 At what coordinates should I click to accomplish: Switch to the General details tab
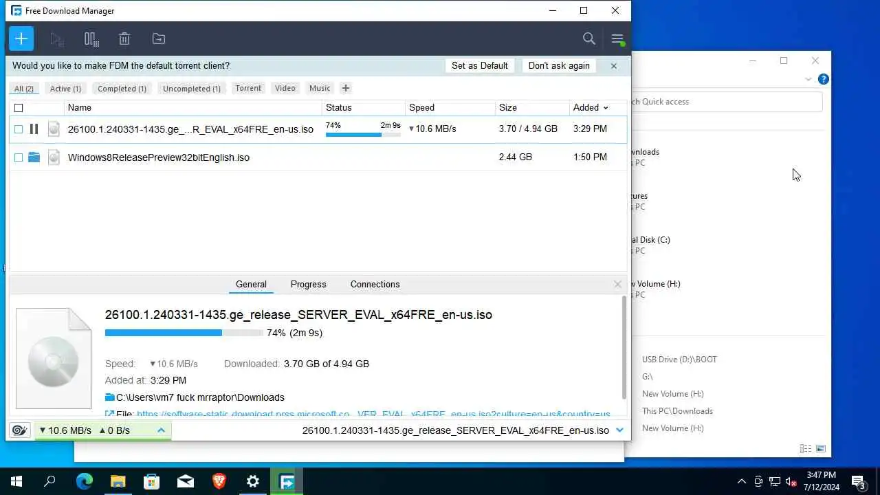click(251, 284)
